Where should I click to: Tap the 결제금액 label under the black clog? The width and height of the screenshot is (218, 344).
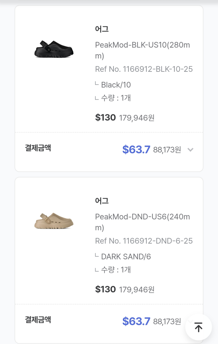coord(38,148)
